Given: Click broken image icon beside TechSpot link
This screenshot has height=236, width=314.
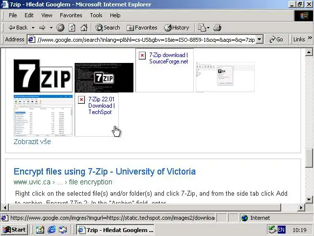Looking at the screenshot, I should pos(81,100).
